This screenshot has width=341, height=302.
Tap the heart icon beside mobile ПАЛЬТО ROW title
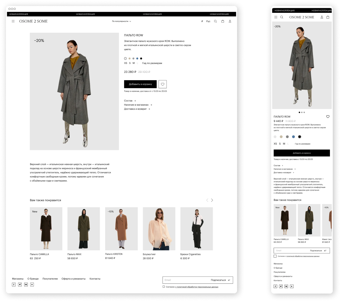pos(328,117)
